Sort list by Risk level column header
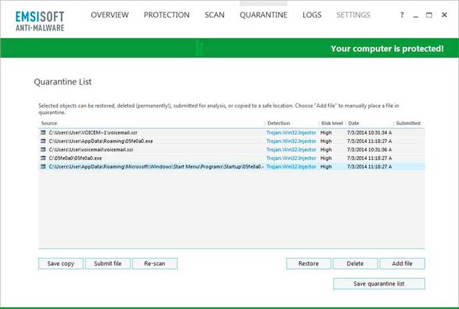Viewport: 459px width, 309px height. 332,123
